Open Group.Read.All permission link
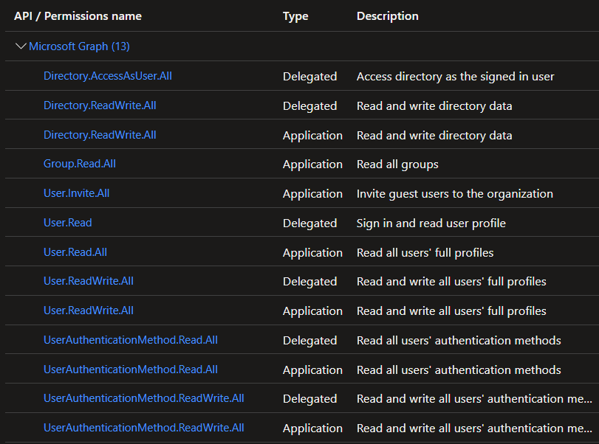 pyautogui.click(x=80, y=164)
